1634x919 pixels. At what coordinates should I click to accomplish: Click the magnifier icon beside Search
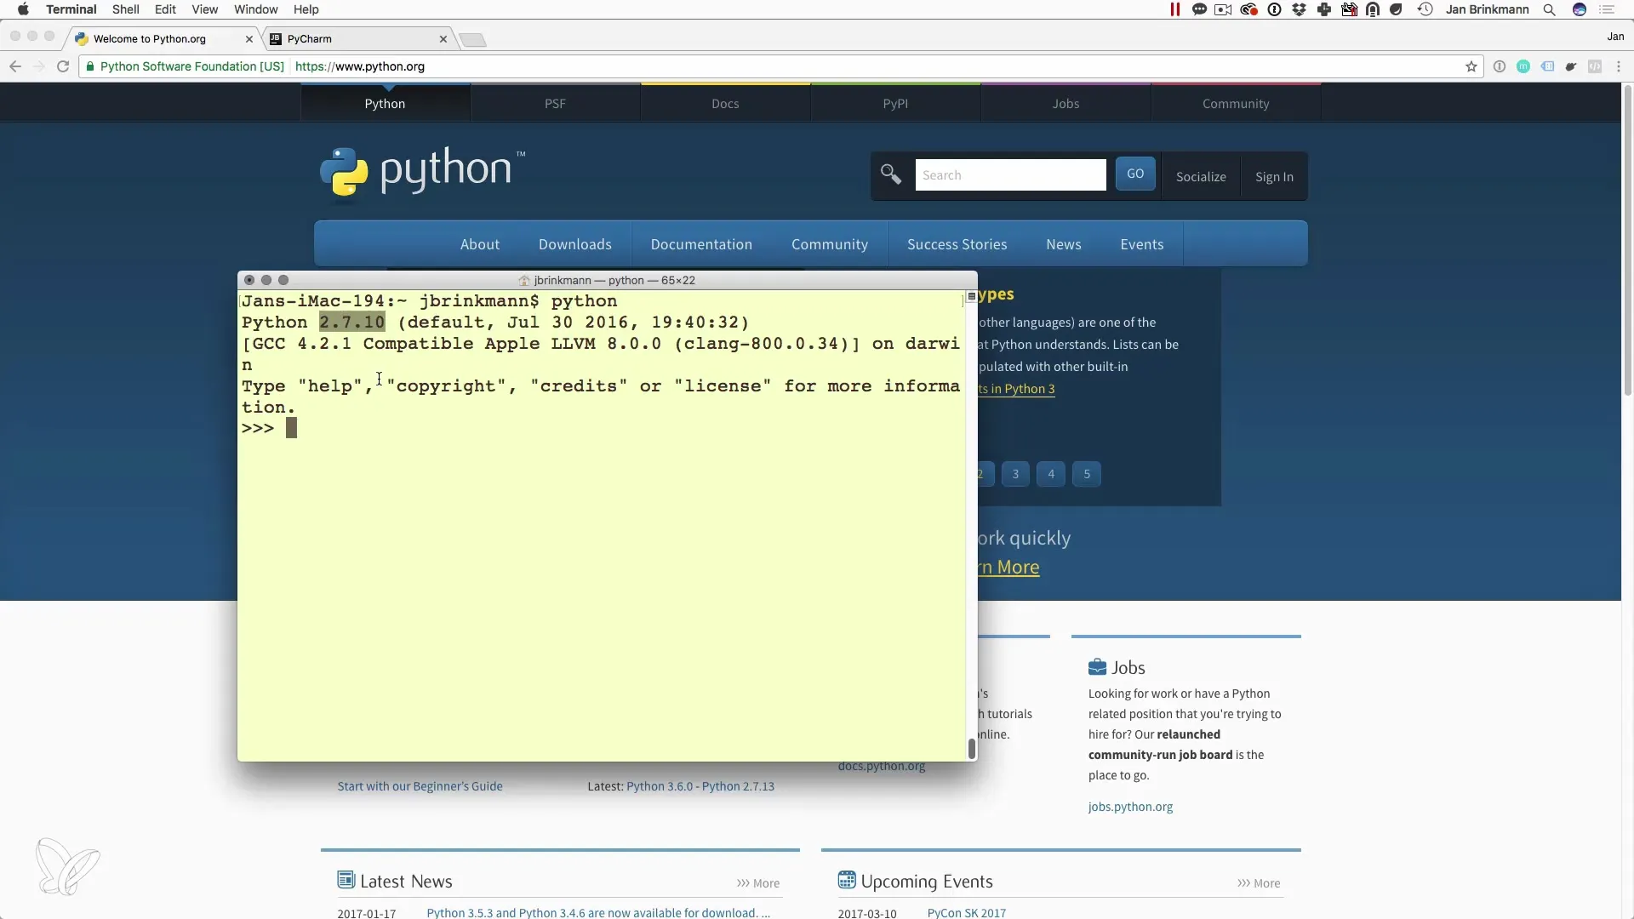tap(891, 174)
